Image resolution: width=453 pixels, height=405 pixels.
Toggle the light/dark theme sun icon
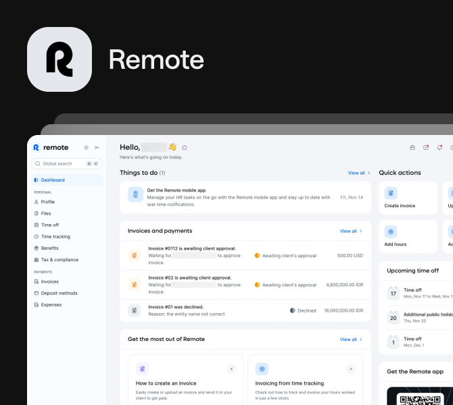[x=86, y=147]
